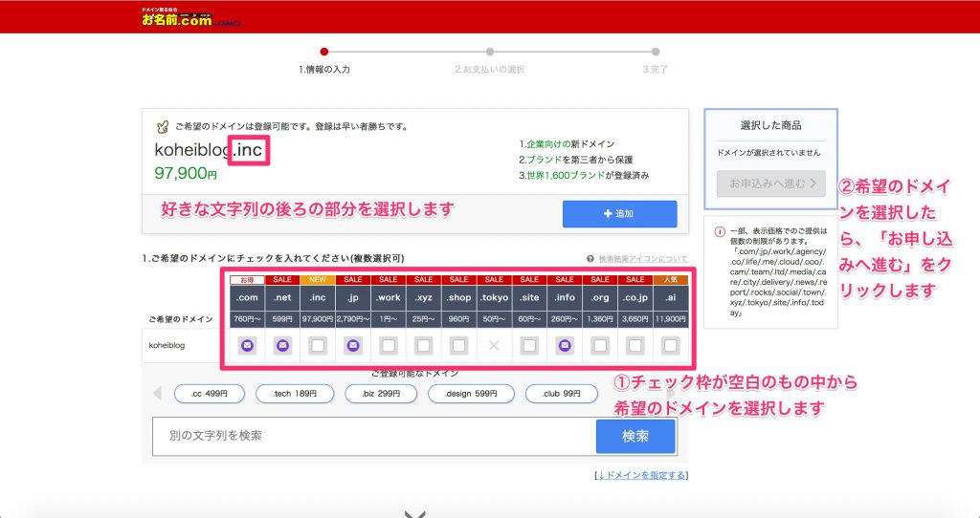Select the .ai domain checkbox

tap(670, 345)
